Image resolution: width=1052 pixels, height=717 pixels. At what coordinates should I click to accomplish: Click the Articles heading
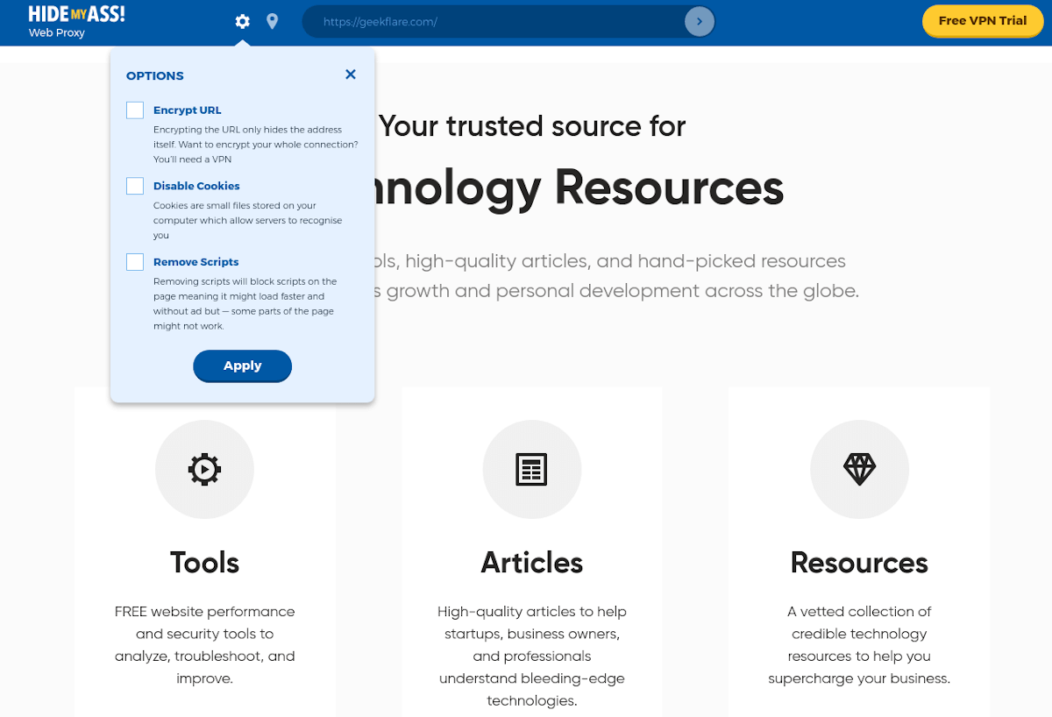(x=532, y=562)
